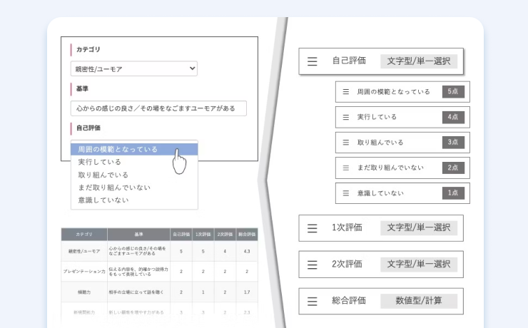
Task: Click the カテゴリ table column header
Action: click(x=84, y=235)
